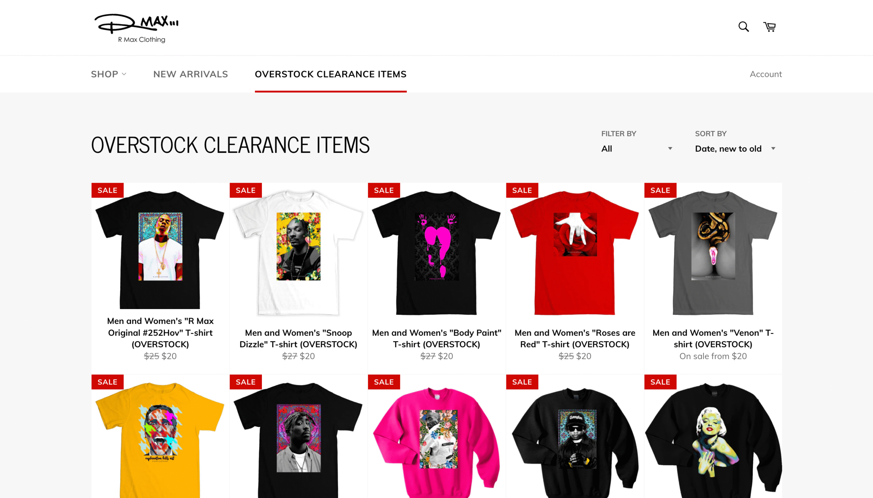Expand the SHOP menu chevron

(124, 74)
